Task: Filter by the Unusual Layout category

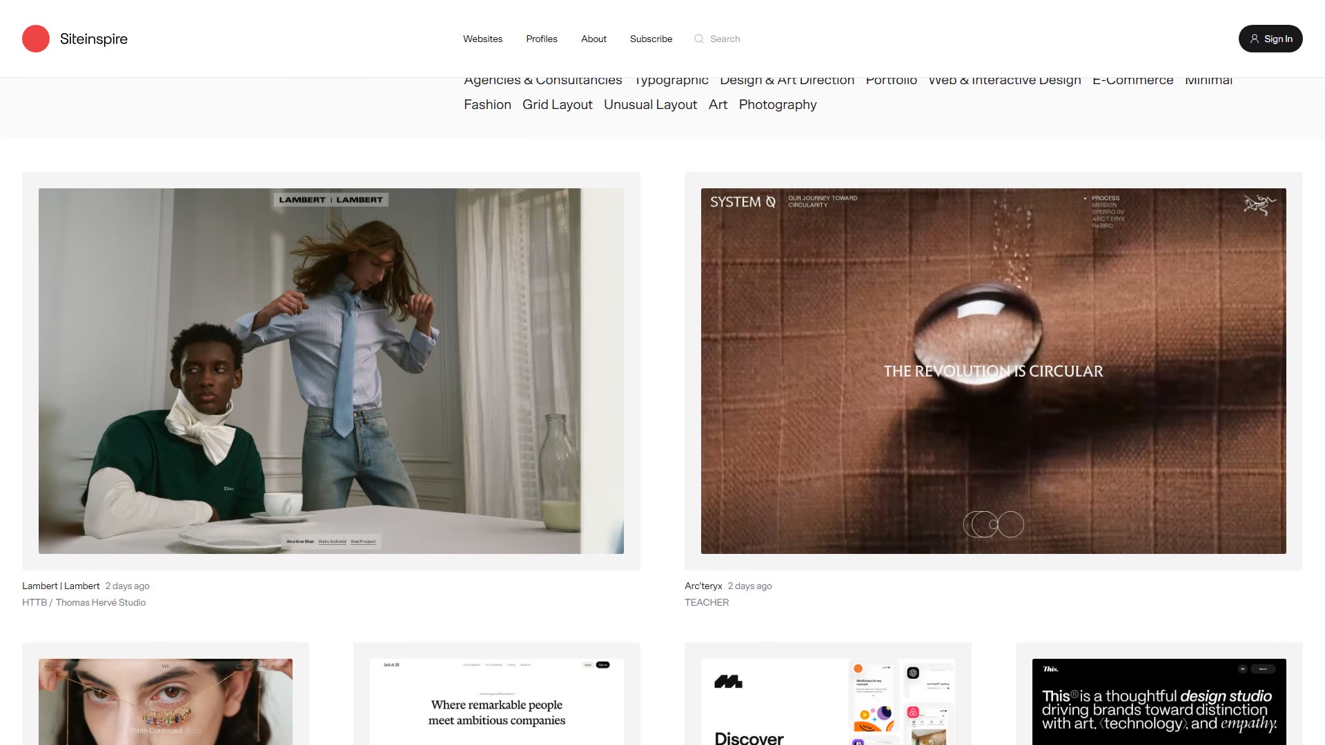Action: pyautogui.click(x=650, y=104)
